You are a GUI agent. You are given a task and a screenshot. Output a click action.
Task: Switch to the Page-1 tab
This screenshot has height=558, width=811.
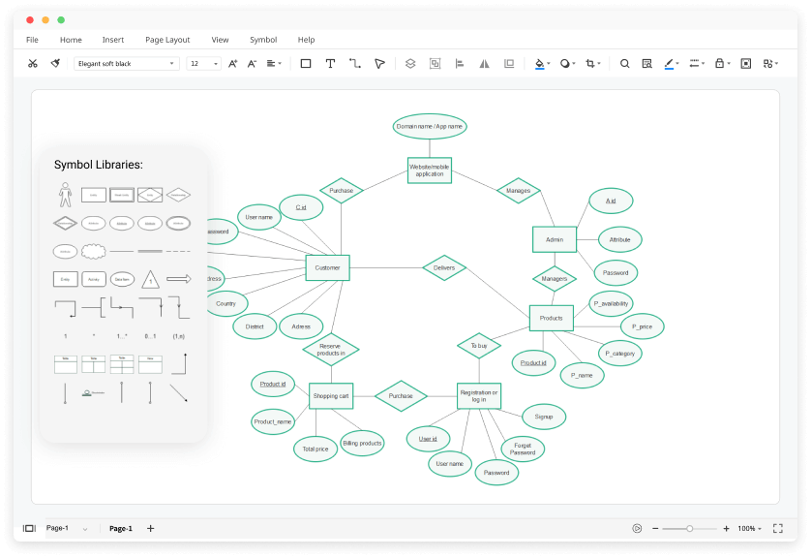(119, 528)
